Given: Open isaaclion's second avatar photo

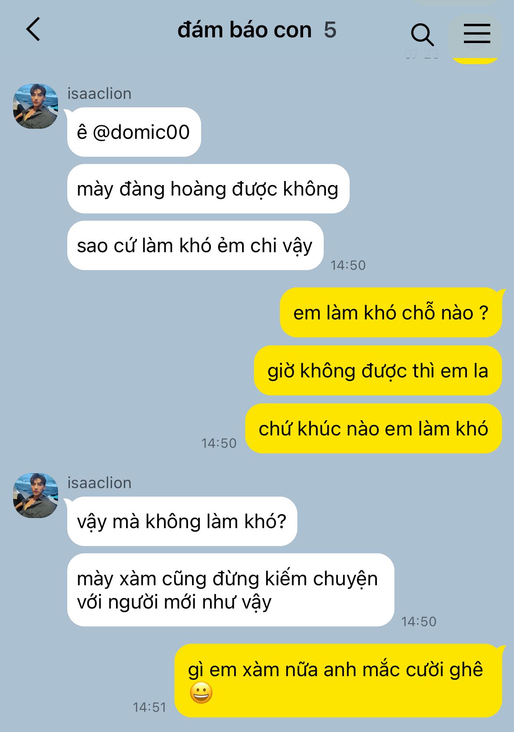Looking at the screenshot, I should 36,495.
